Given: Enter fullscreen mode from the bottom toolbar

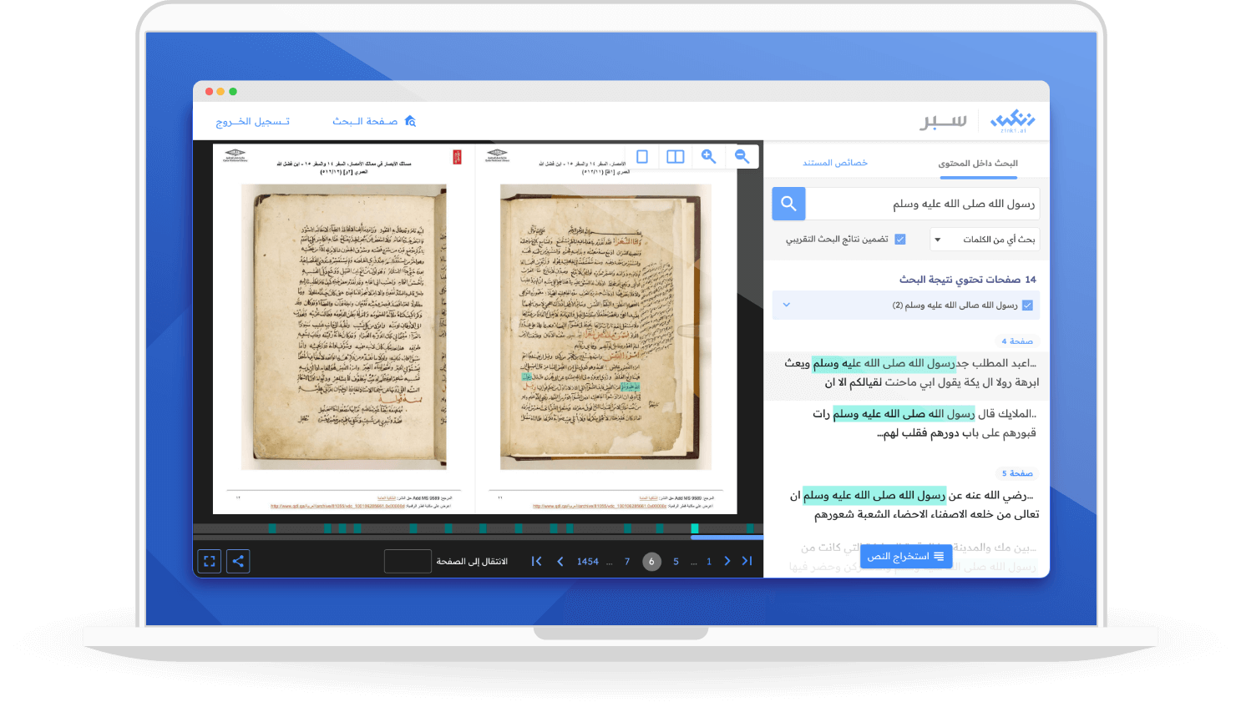Looking at the screenshot, I should (208, 561).
